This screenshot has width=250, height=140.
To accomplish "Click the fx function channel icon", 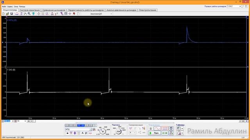I will 82,133.
